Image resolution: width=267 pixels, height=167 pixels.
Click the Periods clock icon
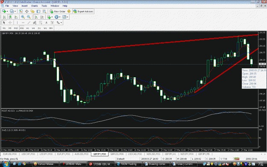tap(56, 17)
